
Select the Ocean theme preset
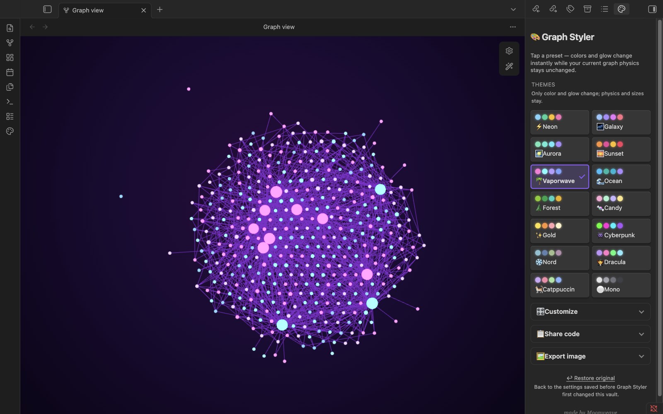point(621,176)
